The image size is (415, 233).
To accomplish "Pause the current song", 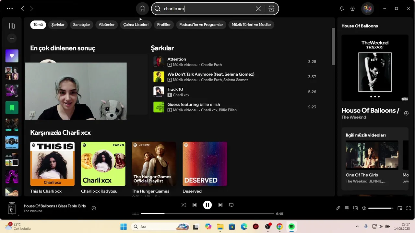I will point(207,205).
